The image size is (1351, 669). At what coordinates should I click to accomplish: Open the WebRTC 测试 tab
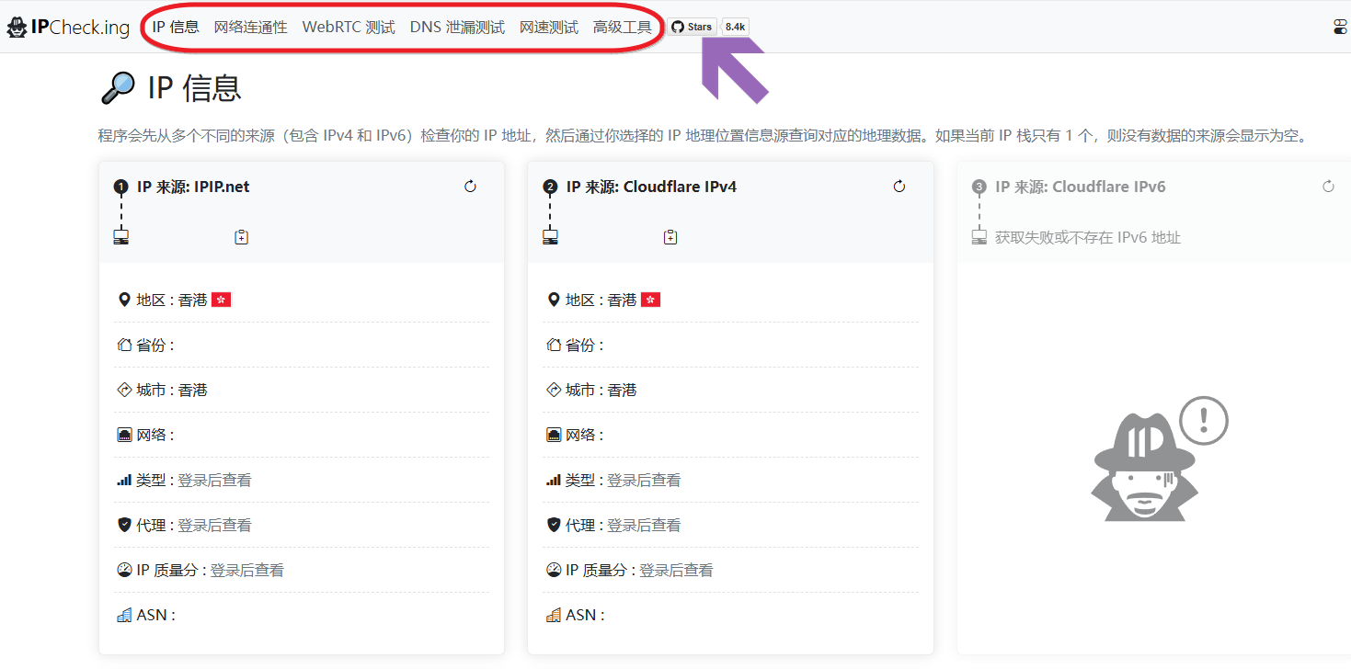349,27
